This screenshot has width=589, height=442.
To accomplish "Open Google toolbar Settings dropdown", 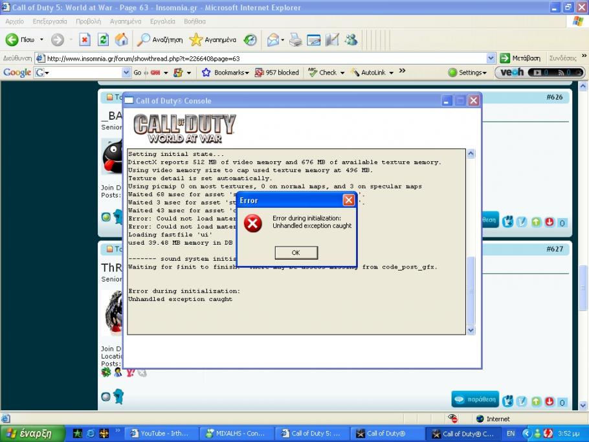I will (x=468, y=72).
